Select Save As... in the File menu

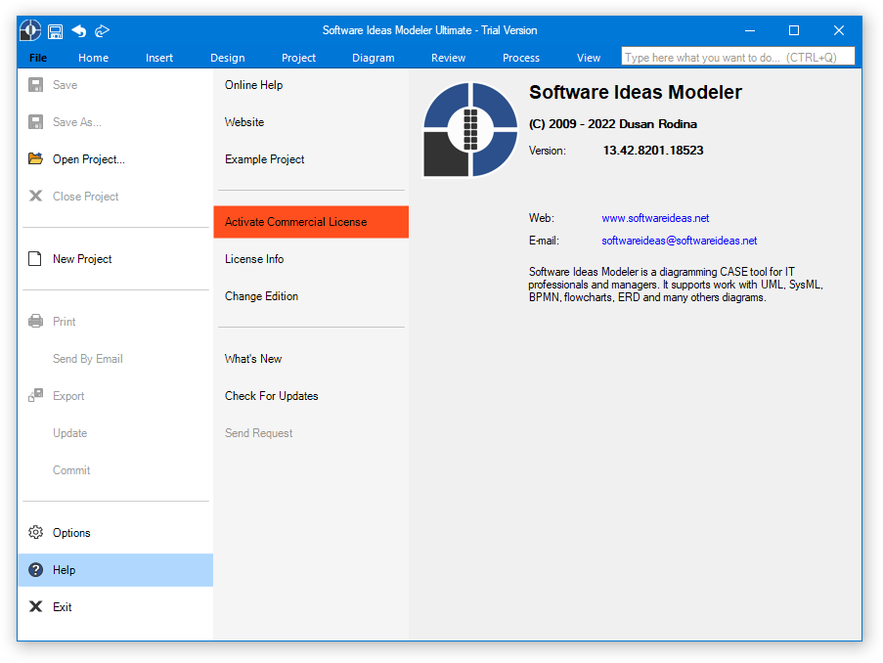[115, 122]
